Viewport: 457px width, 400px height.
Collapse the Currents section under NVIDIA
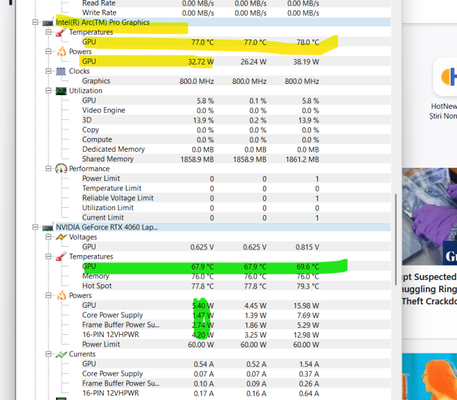[x=48, y=354]
